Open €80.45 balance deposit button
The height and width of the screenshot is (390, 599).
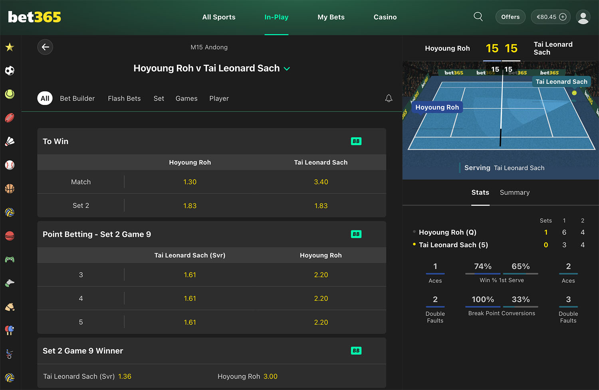click(x=551, y=17)
